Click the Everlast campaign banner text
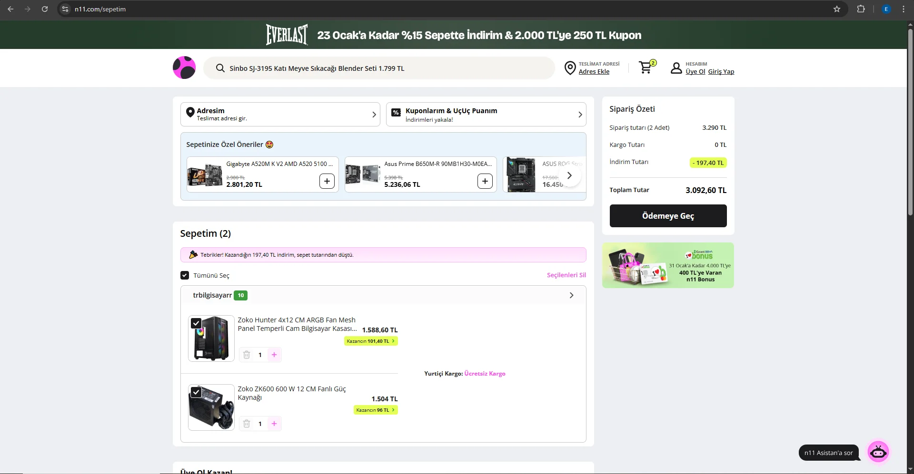Image resolution: width=914 pixels, height=474 pixels. pyautogui.click(x=479, y=35)
